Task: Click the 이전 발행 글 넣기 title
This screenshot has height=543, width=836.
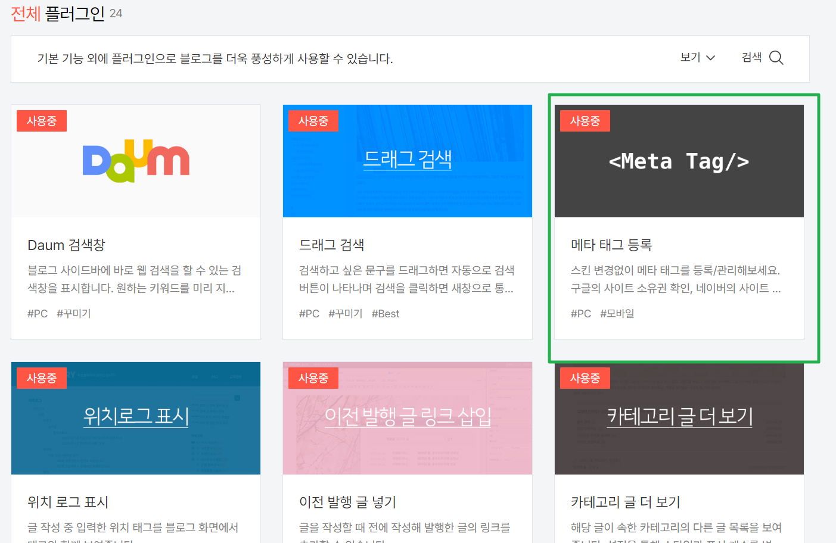Action: pyautogui.click(x=347, y=503)
